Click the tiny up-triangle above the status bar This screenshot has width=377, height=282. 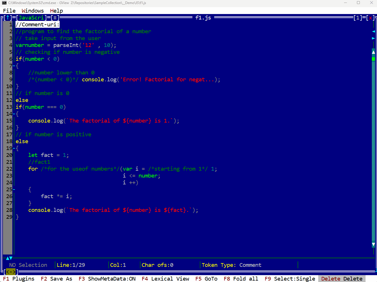pos(7,258)
